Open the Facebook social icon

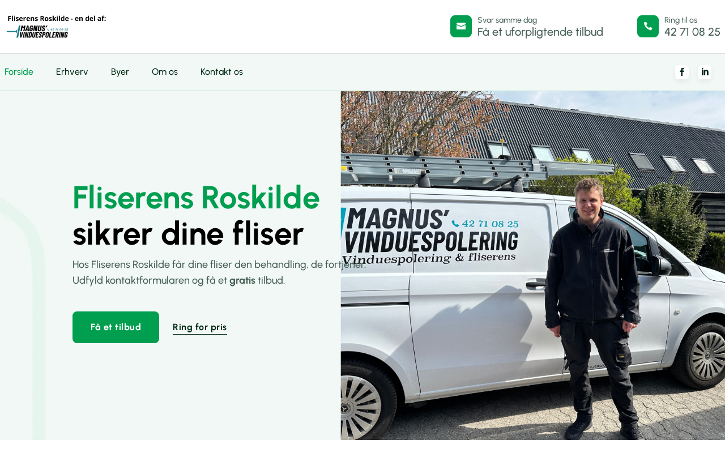coord(682,72)
